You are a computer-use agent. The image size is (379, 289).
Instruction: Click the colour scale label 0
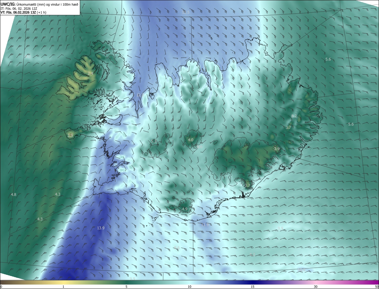(1, 287)
